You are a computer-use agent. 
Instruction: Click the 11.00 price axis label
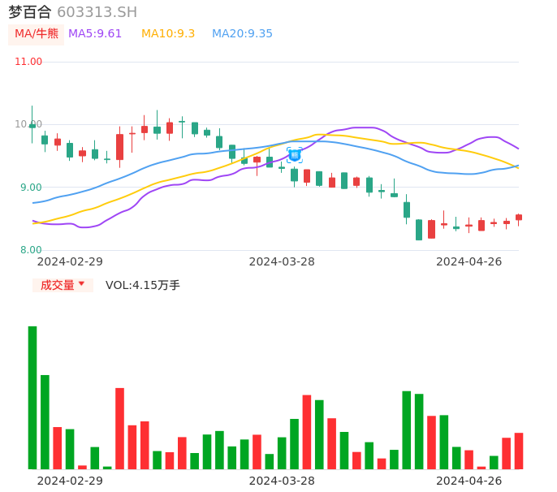tap(28, 62)
